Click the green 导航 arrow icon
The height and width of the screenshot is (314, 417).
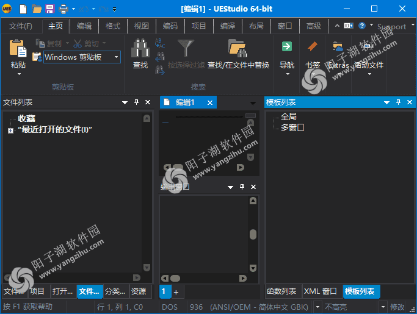287,46
